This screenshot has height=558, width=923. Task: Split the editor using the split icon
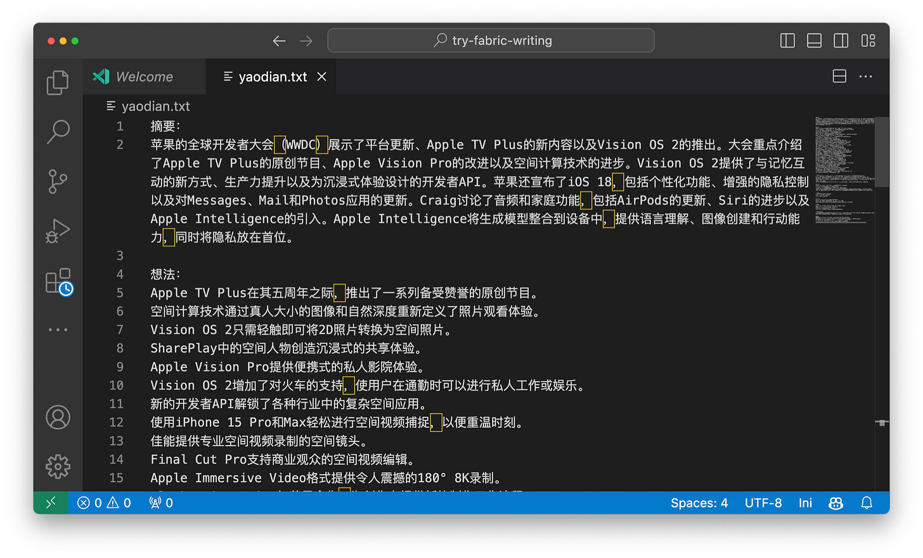839,76
